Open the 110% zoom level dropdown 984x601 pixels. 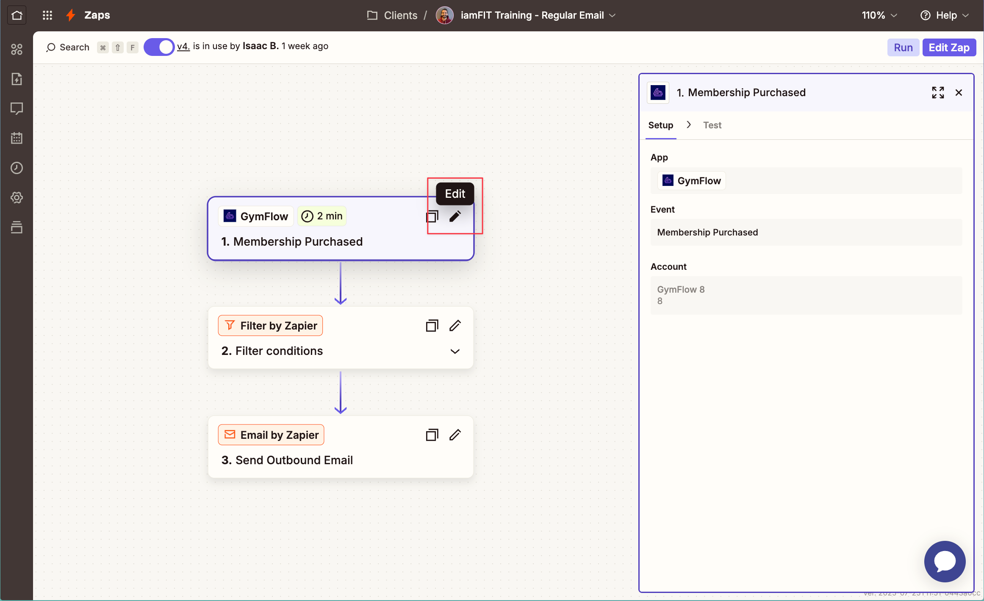pyautogui.click(x=879, y=15)
